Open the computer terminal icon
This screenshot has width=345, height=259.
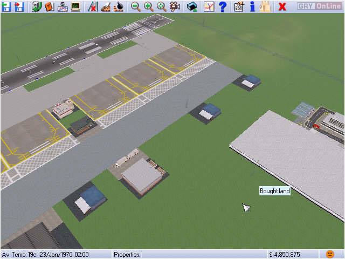pos(75,6)
